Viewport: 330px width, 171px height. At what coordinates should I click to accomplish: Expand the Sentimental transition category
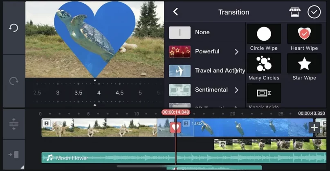236,90
